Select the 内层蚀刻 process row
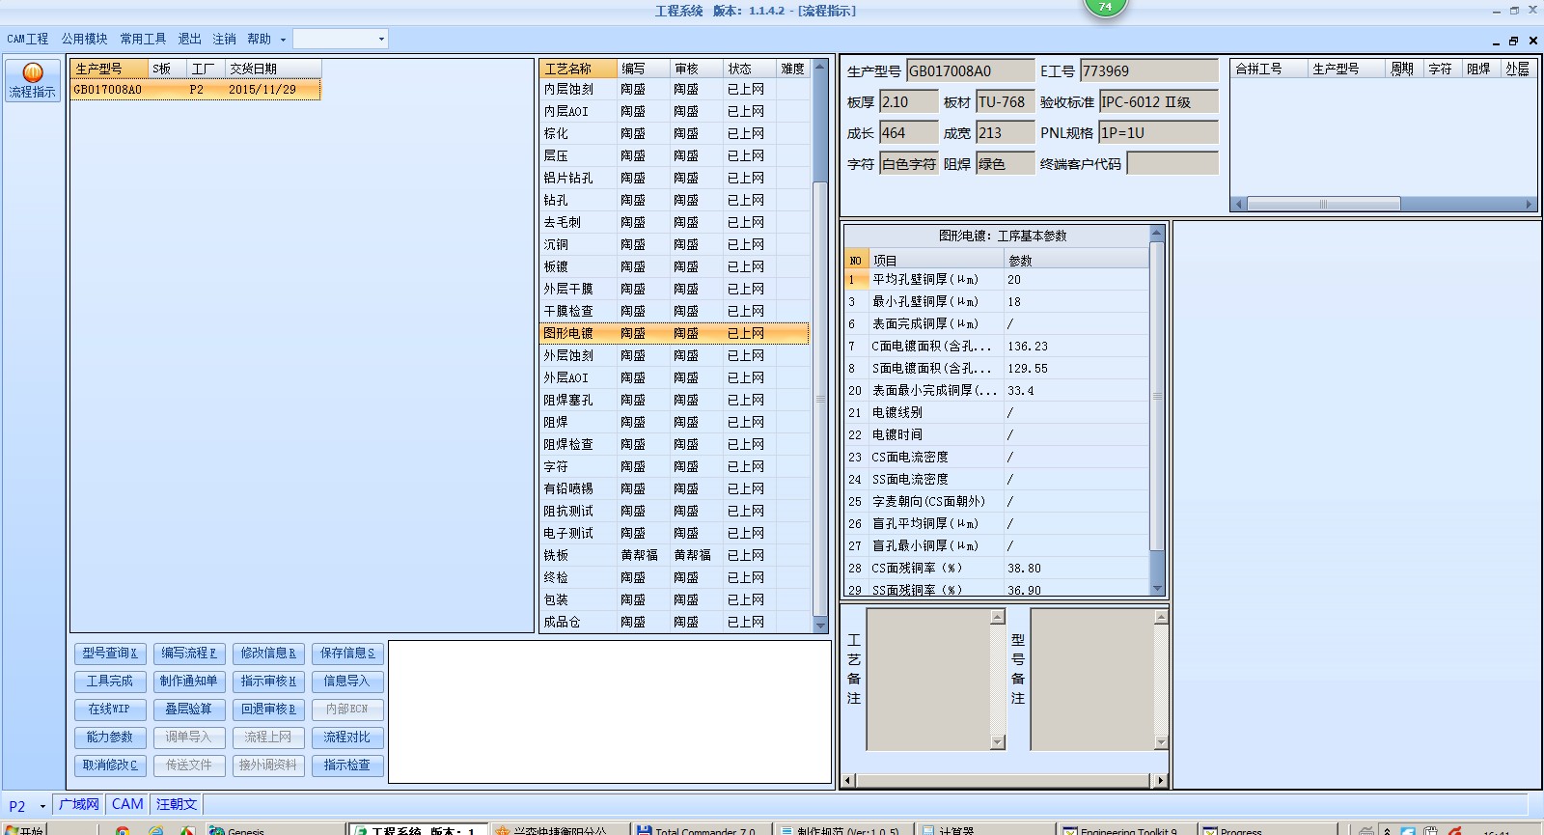Viewport: 1544px width, 835px height. (x=675, y=90)
